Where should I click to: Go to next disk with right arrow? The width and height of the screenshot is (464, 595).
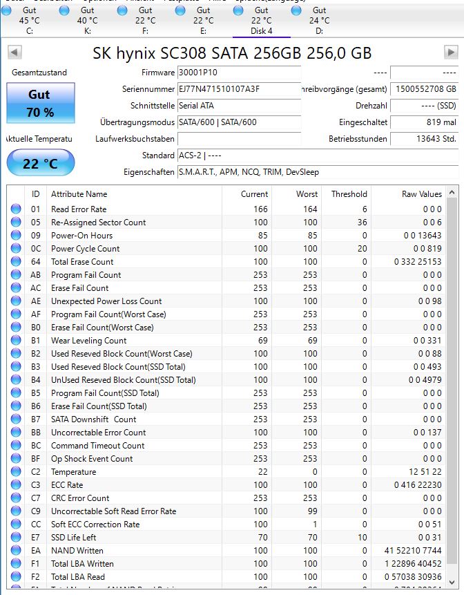[x=451, y=52]
